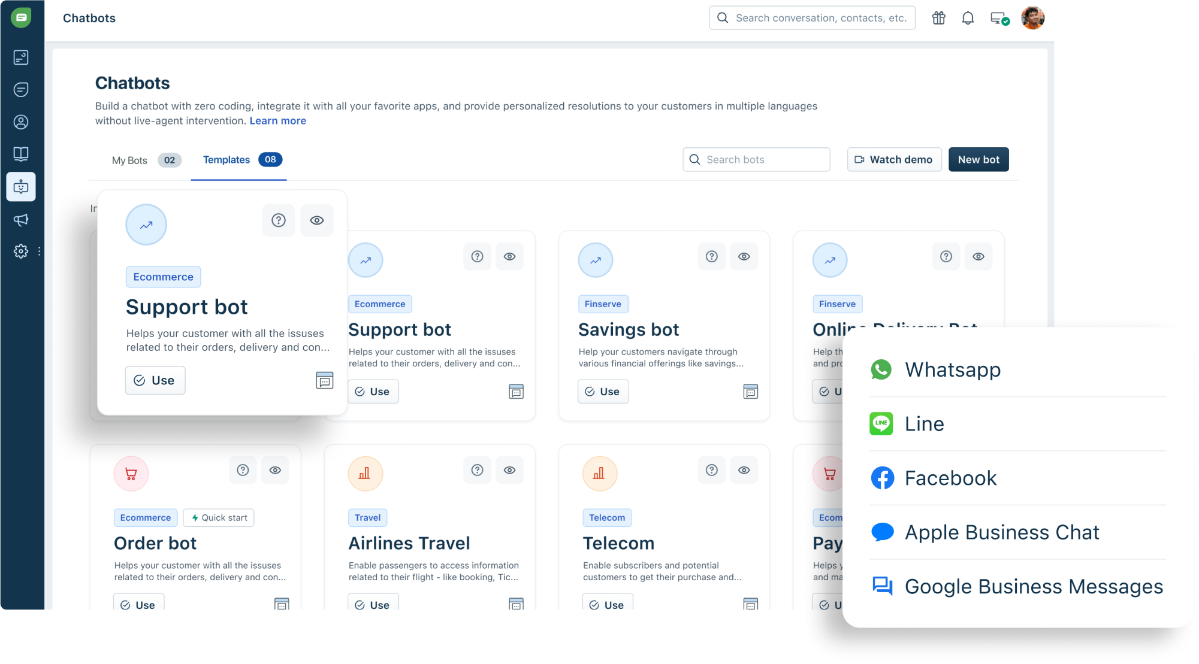Select Whatsapp from channel list
The image size is (1199, 664).
(953, 369)
